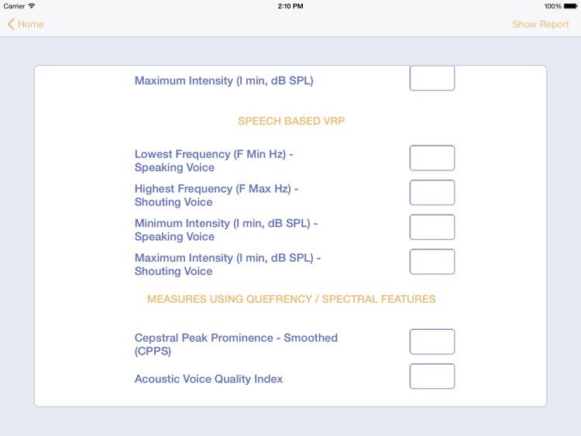Tap the battery icon in status bar
581x436 pixels.
click(570, 6)
